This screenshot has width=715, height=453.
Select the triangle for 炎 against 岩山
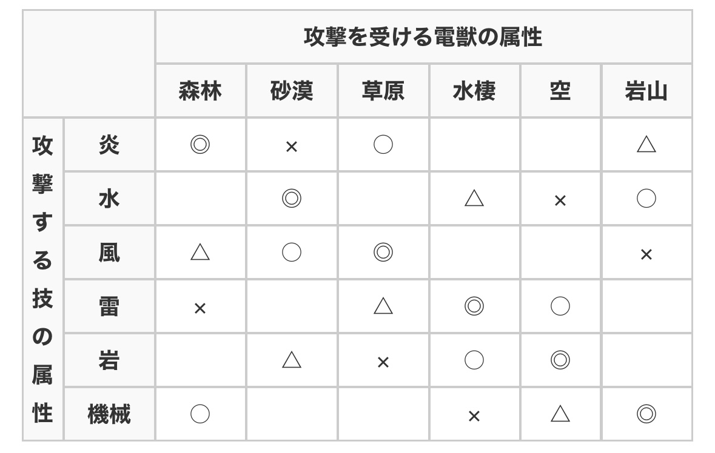pos(646,145)
